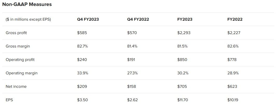
Task: Click the $191 operating profit cell
Action: click(x=131, y=60)
